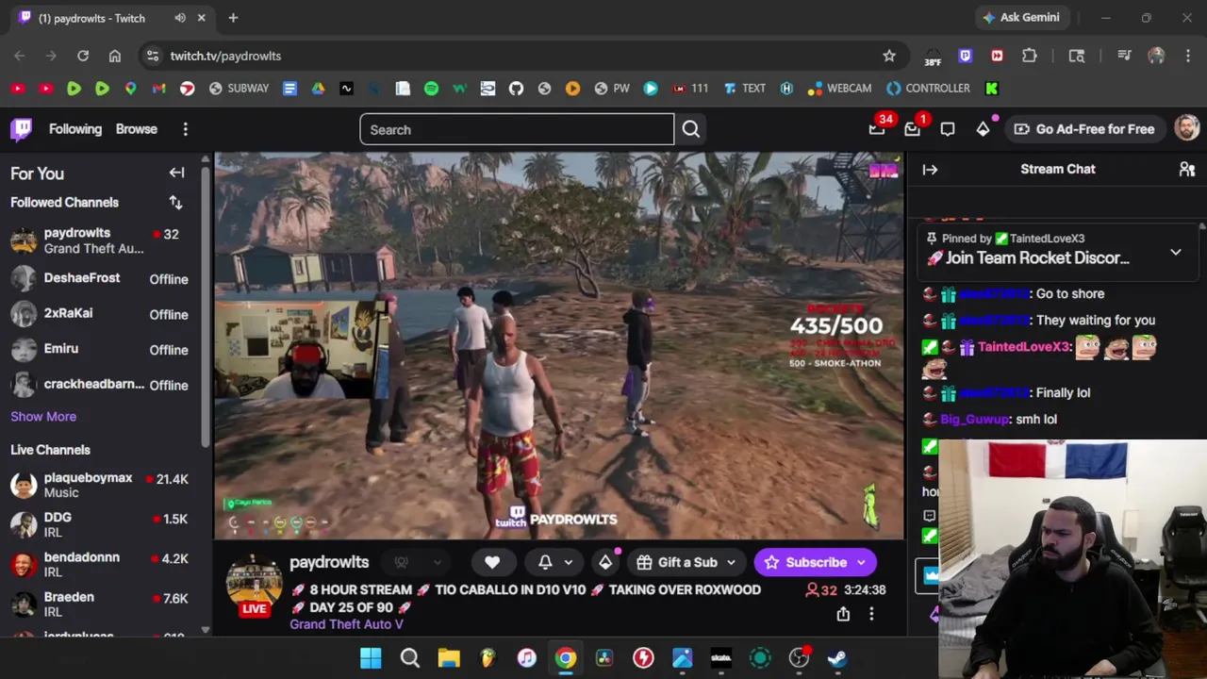Mute the Twitch browser tab audio
This screenshot has height=679, width=1207.
point(180,18)
